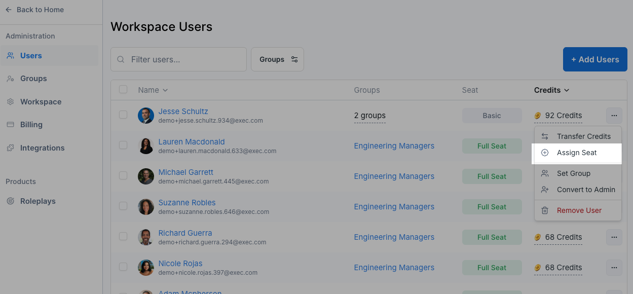Click the Integrations puzzle icon
The height and width of the screenshot is (294, 633).
click(10, 148)
